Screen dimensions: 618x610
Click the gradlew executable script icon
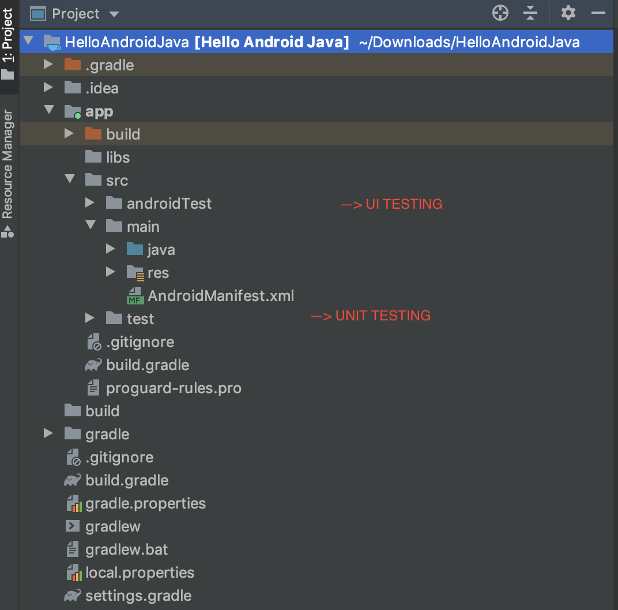(72, 526)
